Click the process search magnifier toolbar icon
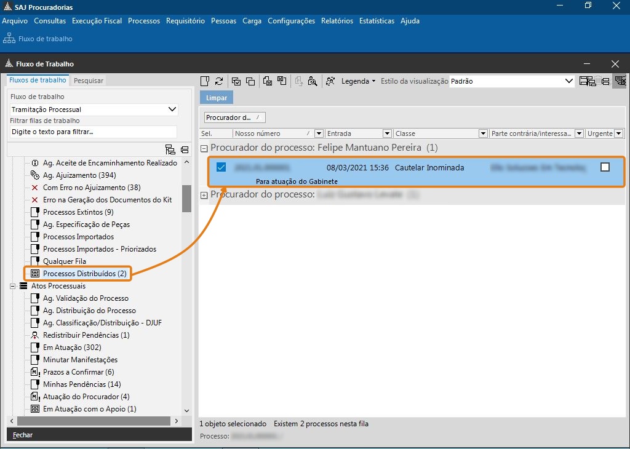 (x=313, y=81)
